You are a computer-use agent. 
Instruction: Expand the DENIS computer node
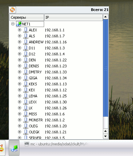pyautogui.click(x=19, y=66)
